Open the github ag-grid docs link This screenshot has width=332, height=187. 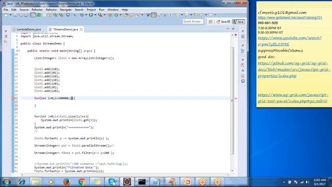click(294, 69)
